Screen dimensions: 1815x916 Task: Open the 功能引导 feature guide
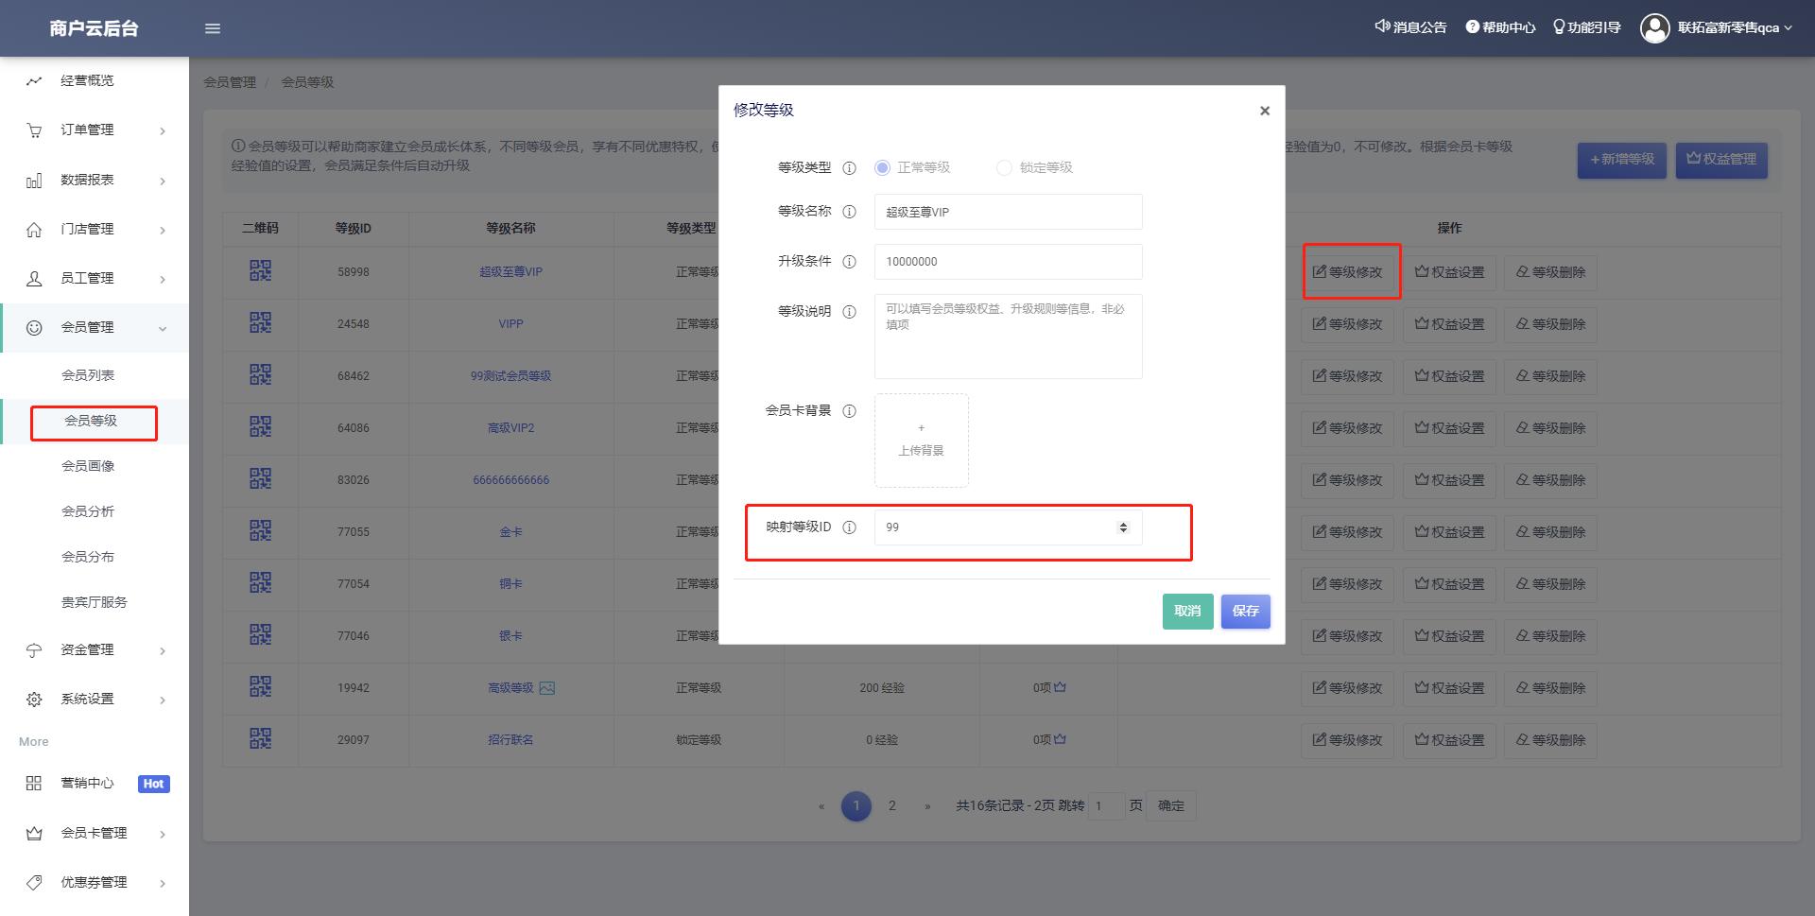[1586, 27]
